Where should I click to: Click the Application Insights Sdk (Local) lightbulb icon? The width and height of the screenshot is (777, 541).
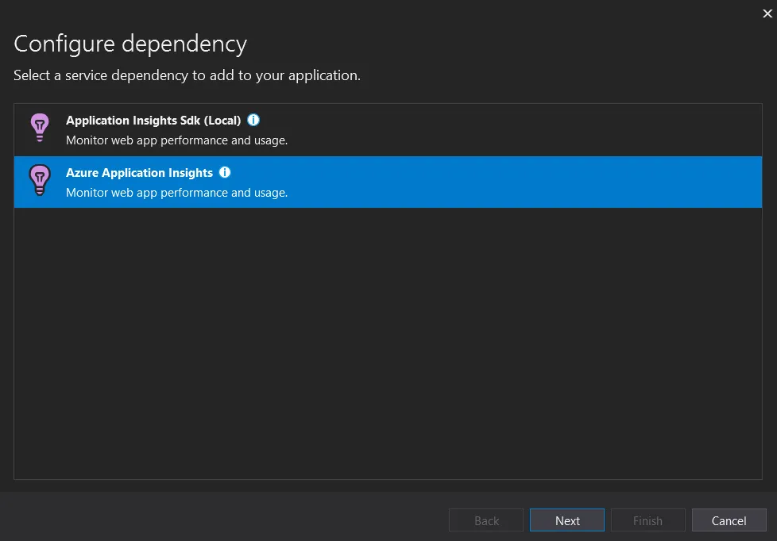(x=40, y=128)
